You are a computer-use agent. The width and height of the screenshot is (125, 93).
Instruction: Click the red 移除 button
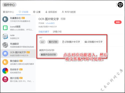tap(118, 22)
